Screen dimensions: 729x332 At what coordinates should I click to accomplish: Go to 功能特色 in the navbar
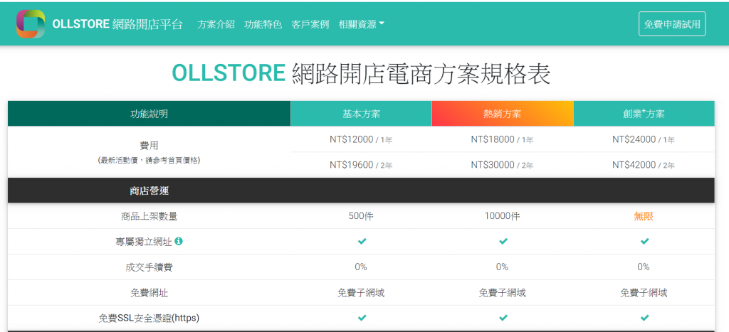pyautogui.click(x=263, y=25)
